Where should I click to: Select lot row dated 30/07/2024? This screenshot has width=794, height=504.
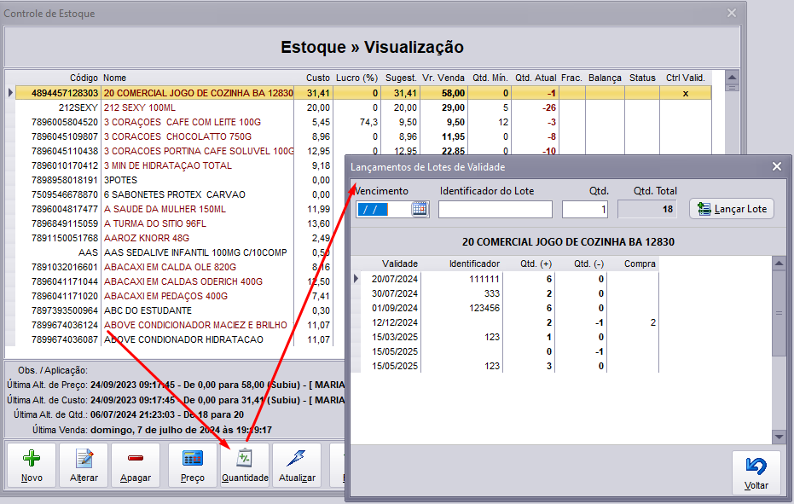509,294
